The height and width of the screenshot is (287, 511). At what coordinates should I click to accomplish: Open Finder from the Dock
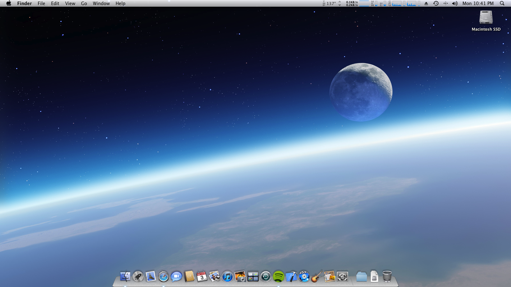coord(125,276)
